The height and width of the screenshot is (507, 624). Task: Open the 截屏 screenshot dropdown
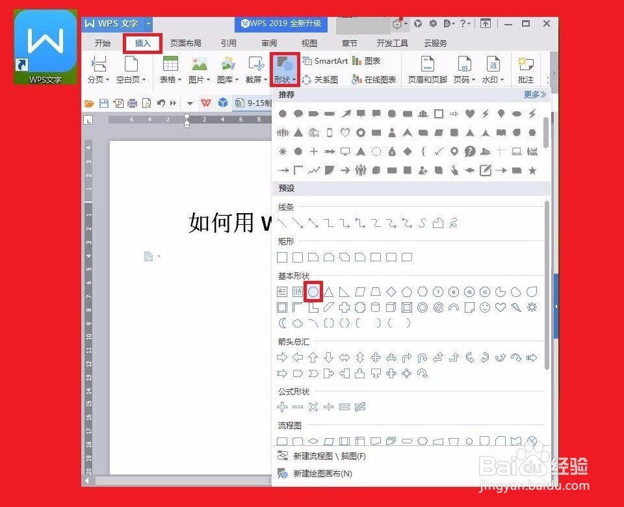pos(256,70)
